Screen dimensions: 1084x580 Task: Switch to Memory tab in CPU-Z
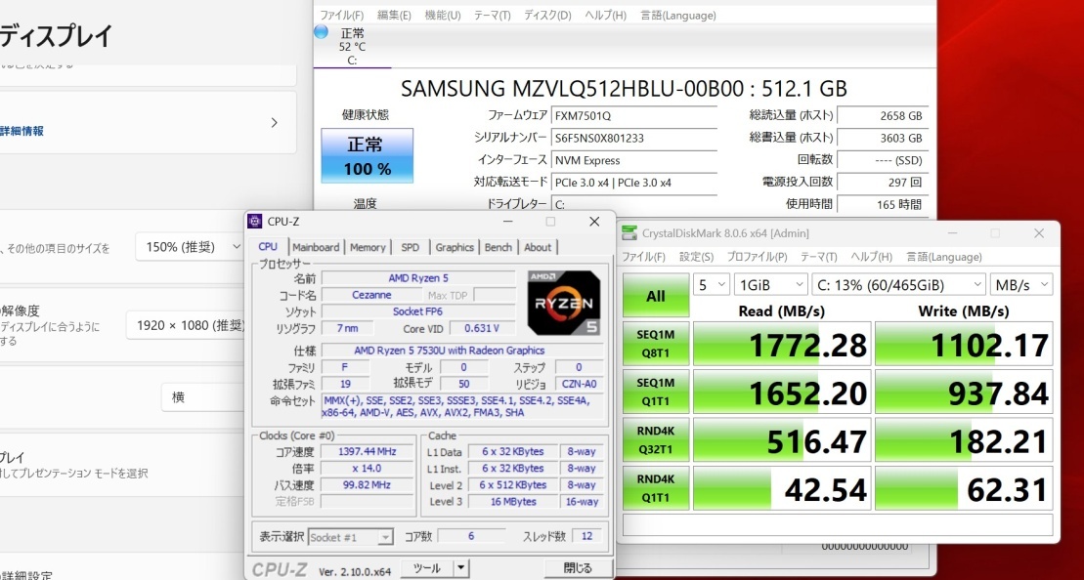coord(368,247)
